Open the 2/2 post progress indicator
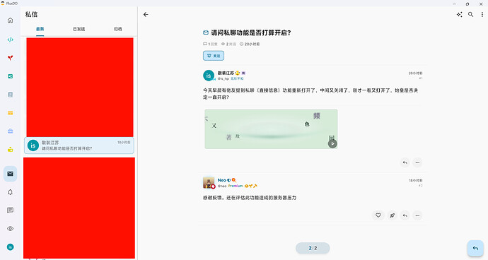The image size is (488, 260). [313, 248]
